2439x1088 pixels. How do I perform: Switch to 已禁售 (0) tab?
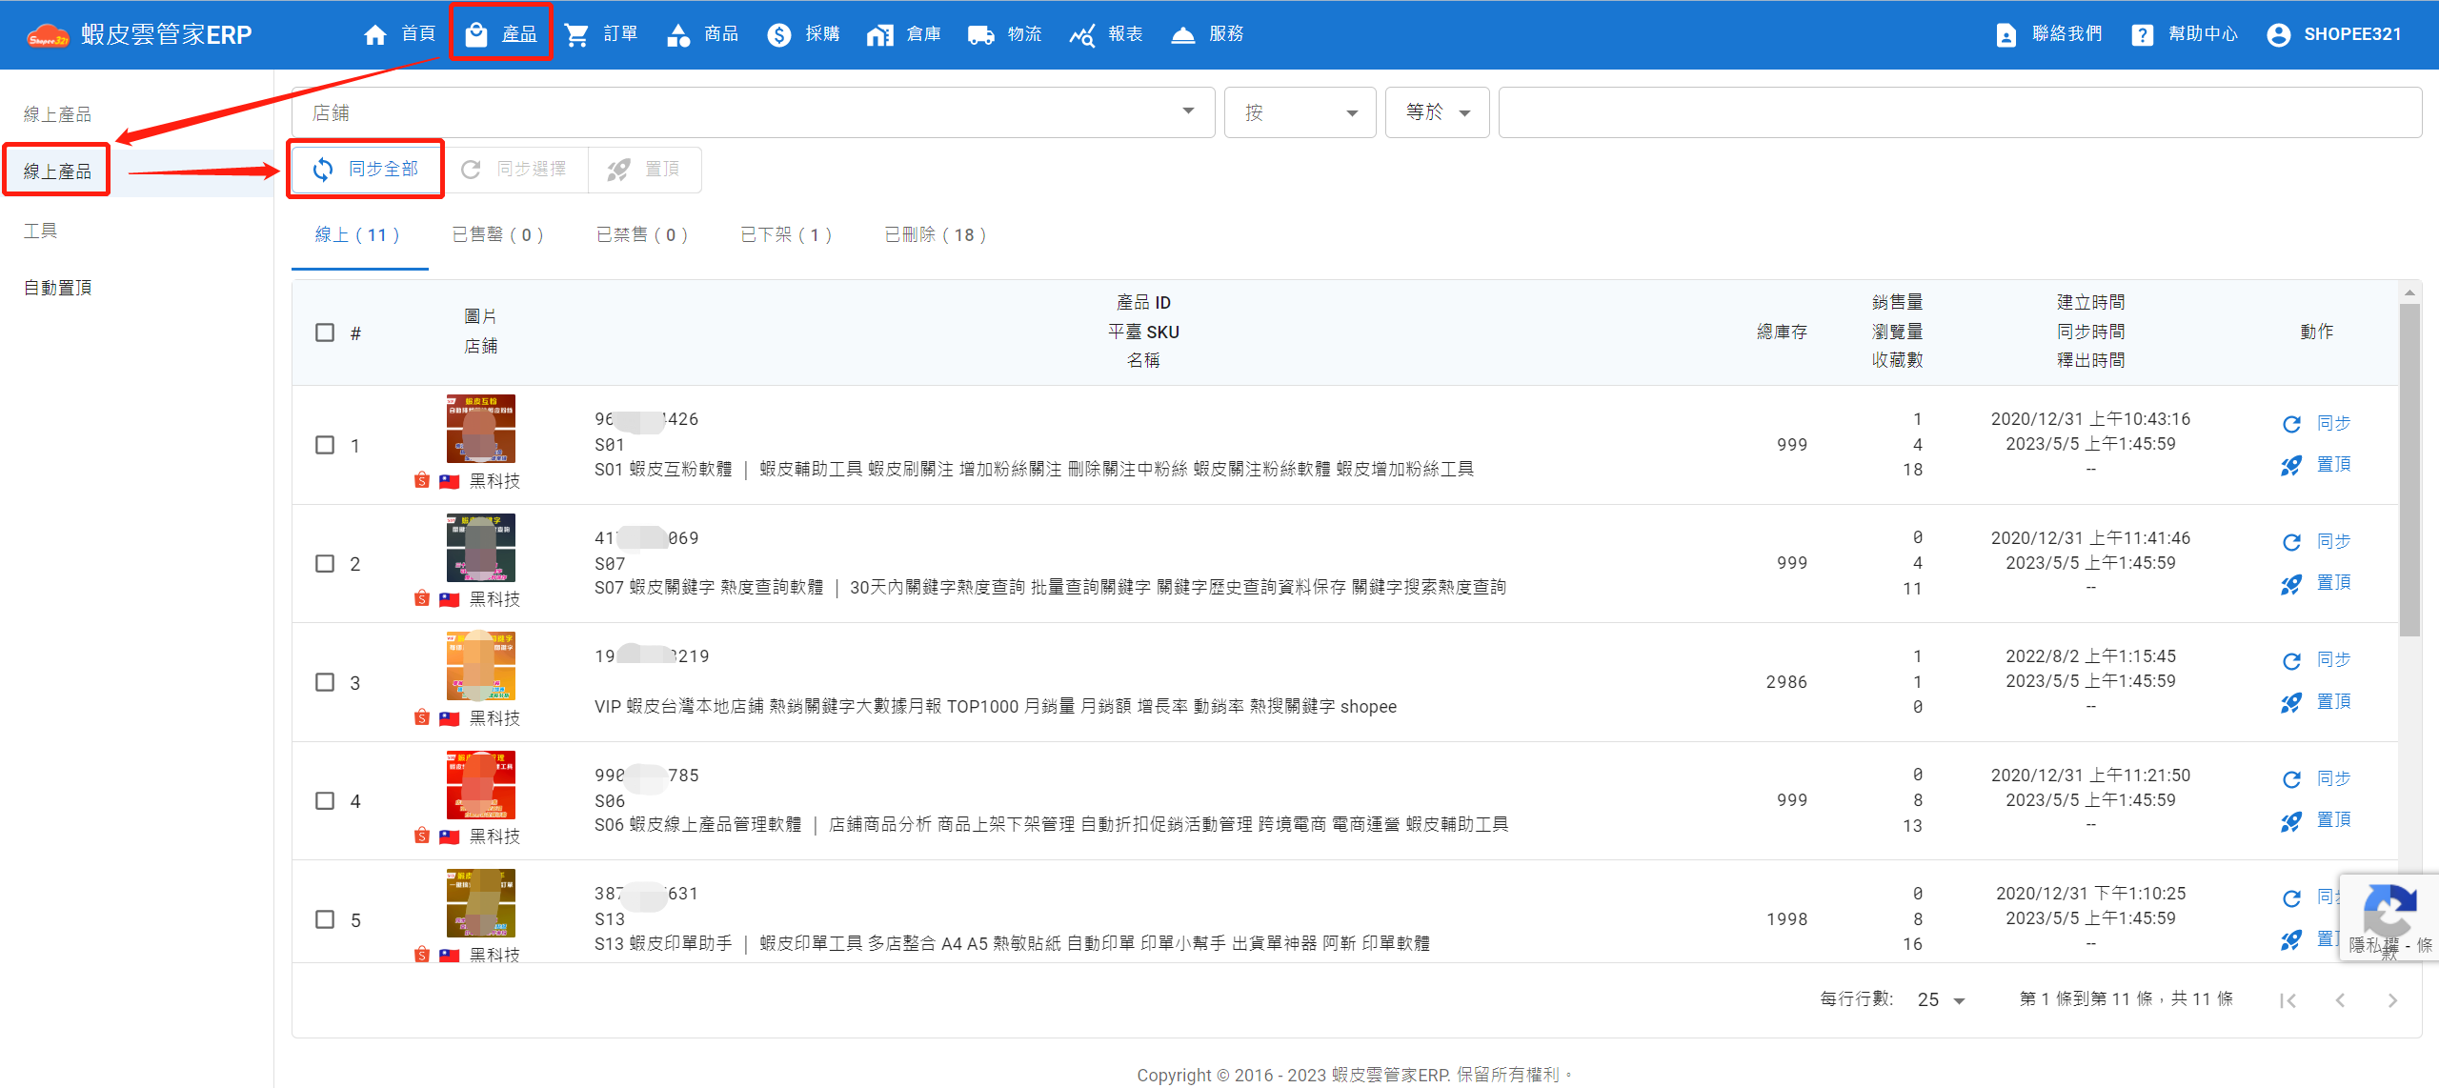tap(642, 235)
